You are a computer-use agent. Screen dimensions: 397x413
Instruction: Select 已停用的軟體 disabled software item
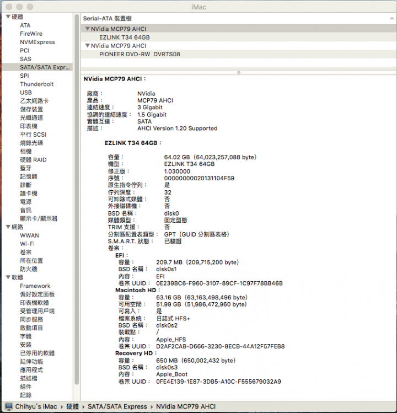(37, 353)
